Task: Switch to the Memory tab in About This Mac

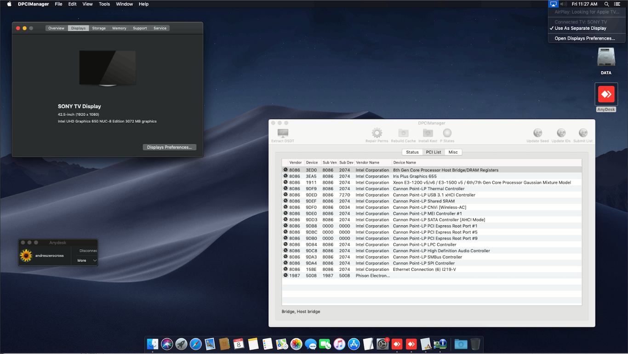Action: (x=119, y=28)
